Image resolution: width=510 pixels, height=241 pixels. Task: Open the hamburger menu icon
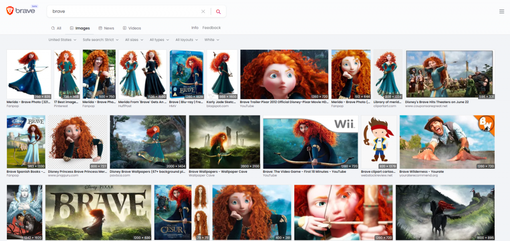click(x=501, y=11)
